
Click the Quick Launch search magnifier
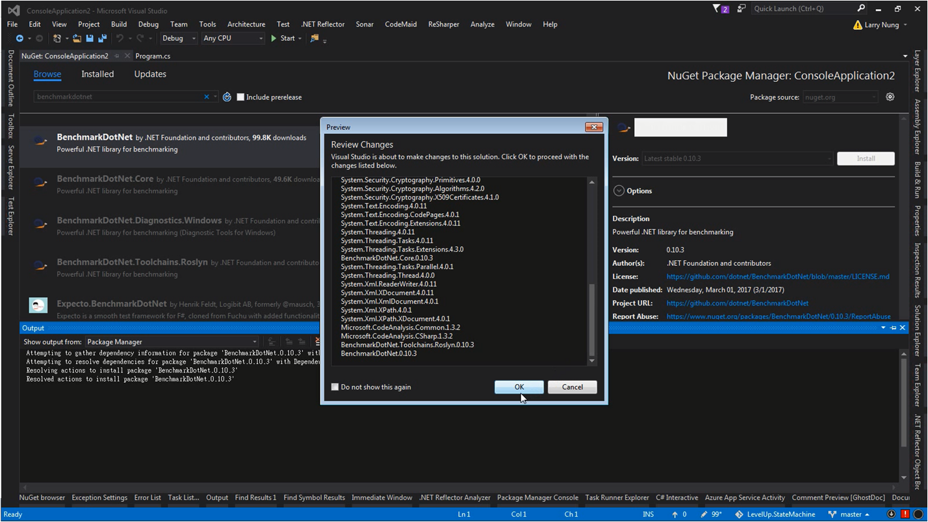861,8
